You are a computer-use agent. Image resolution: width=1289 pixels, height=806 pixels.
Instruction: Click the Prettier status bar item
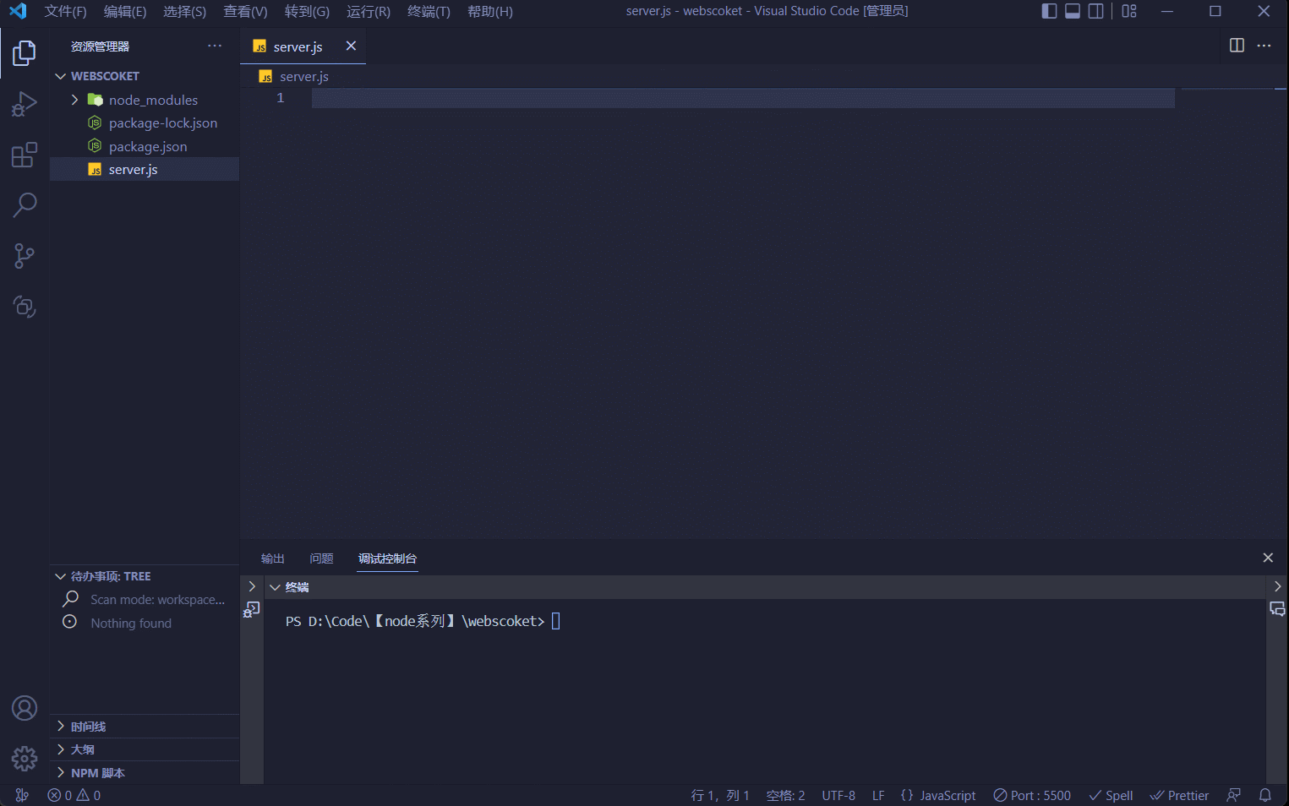[x=1179, y=795]
